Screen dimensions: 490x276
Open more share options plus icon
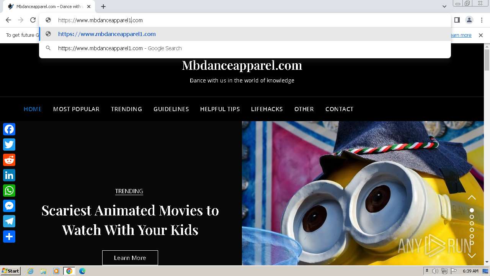point(9,237)
